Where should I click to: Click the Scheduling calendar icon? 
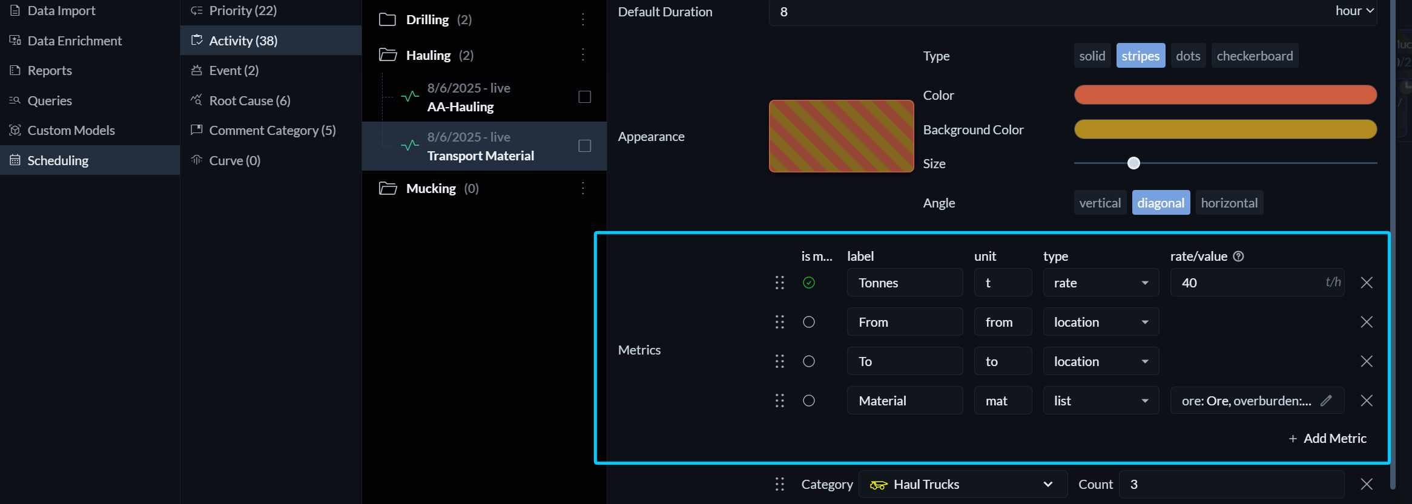pyautogui.click(x=15, y=160)
